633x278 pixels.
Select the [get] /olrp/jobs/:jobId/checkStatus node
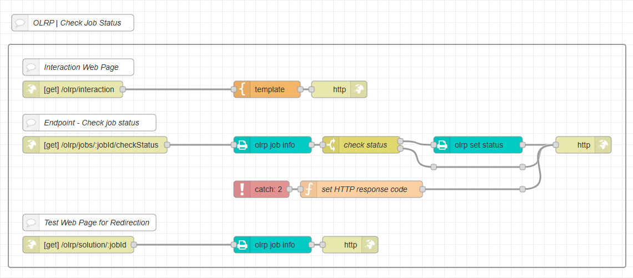[101, 145]
